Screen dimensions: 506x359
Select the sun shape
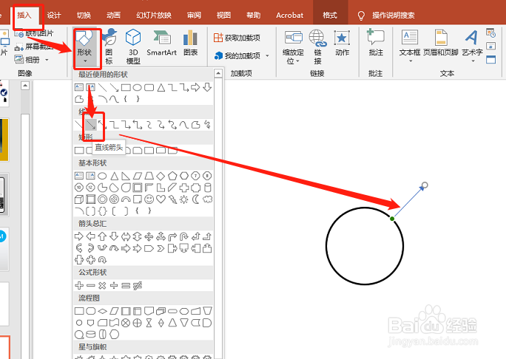pyautogui.click(x=184, y=199)
